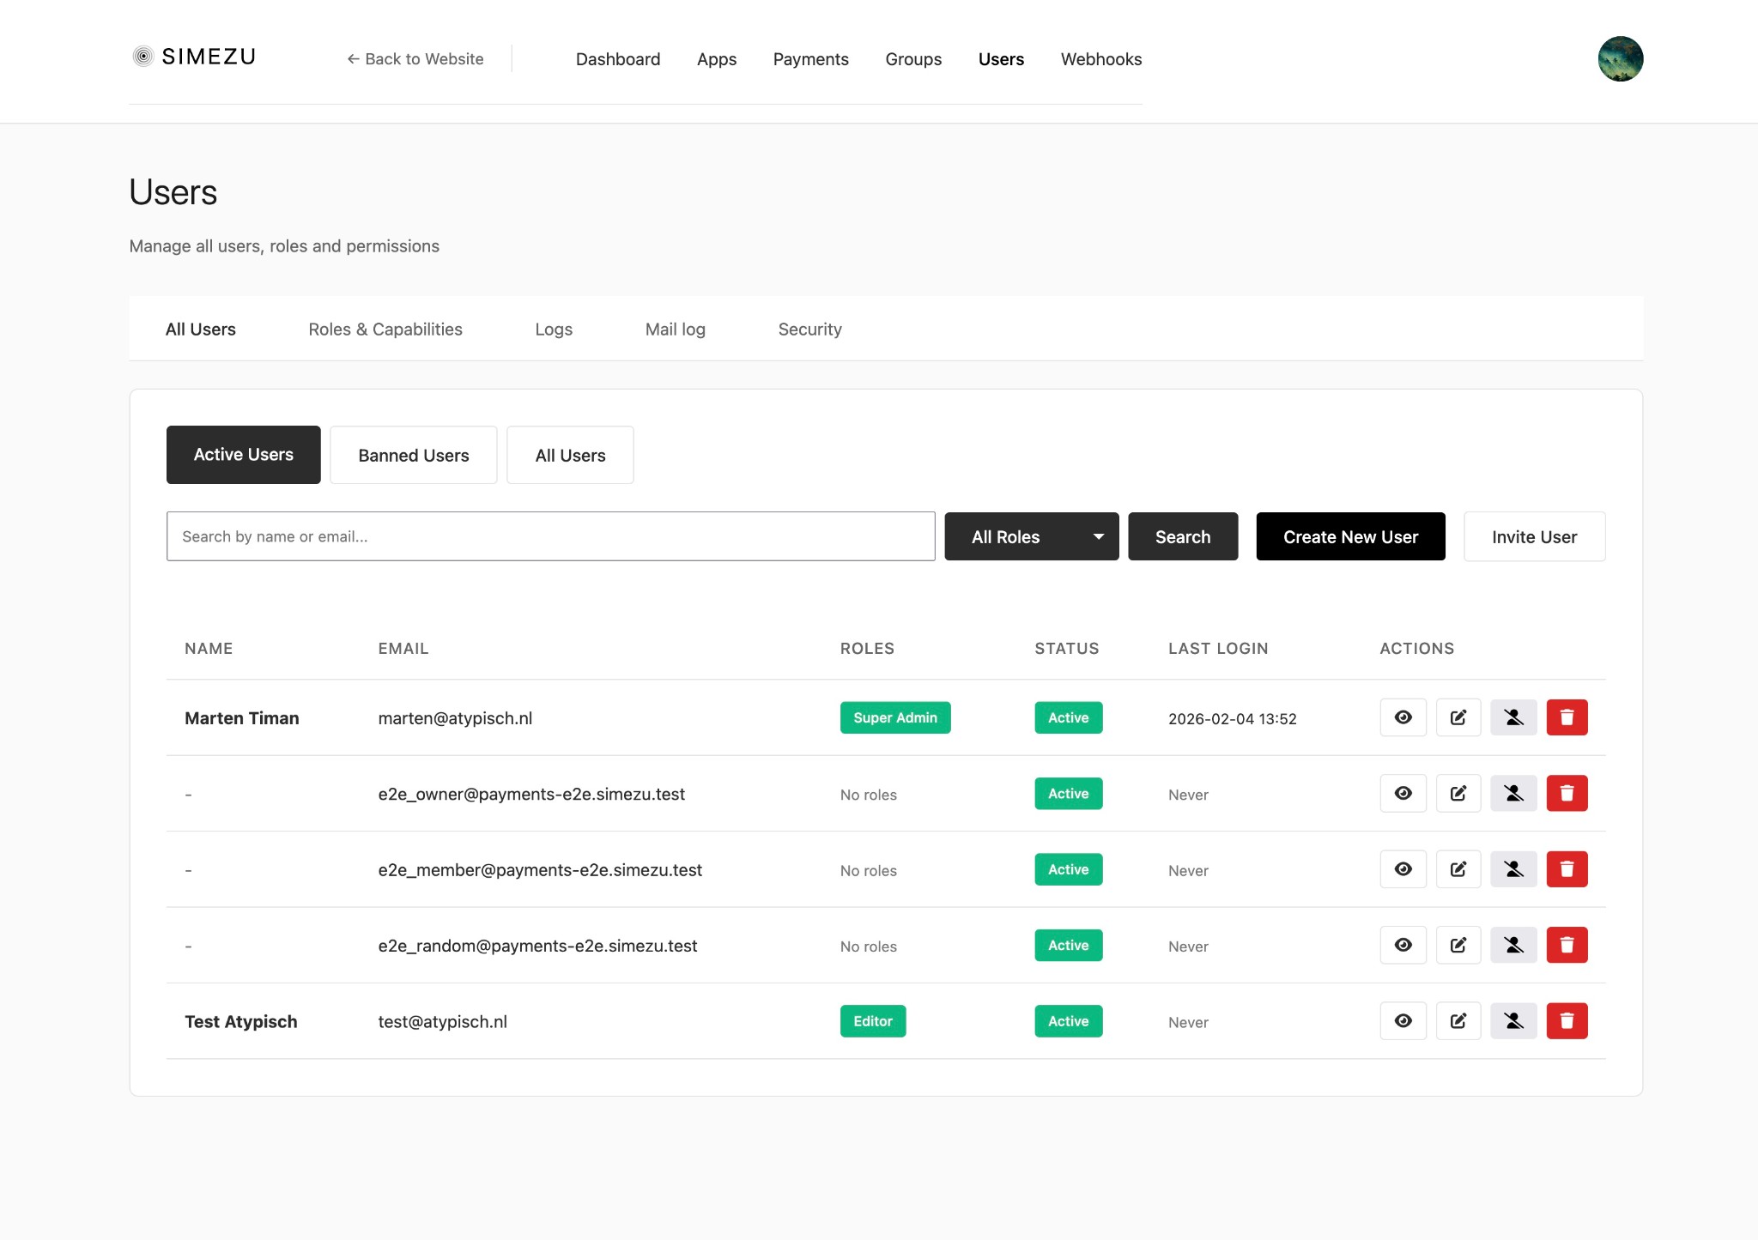The image size is (1758, 1240).
Task: Switch filter to All Users button
Action: point(570,455)
